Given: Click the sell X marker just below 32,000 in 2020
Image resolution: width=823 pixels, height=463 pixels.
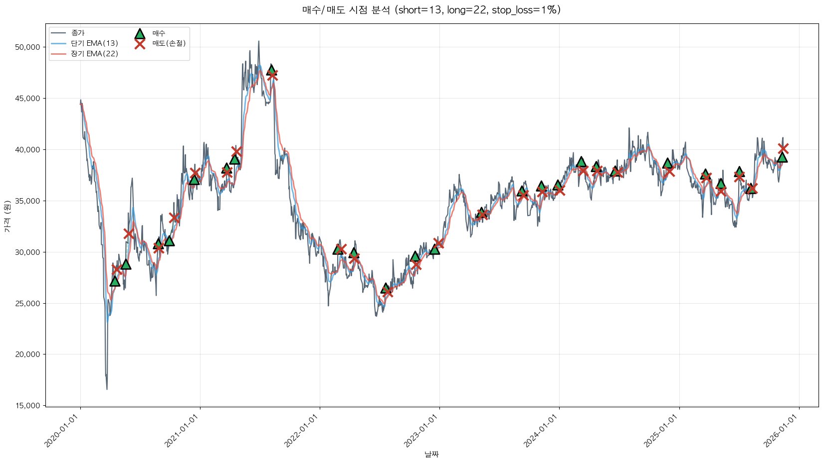Looking at the screenshot, I should point(129,233).
